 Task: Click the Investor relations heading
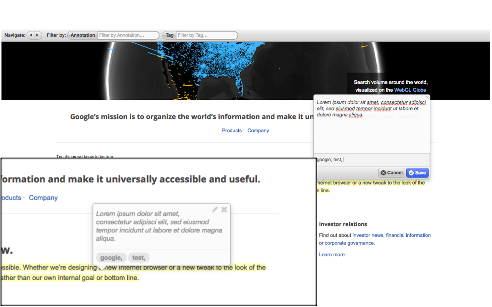click(343, 224)
